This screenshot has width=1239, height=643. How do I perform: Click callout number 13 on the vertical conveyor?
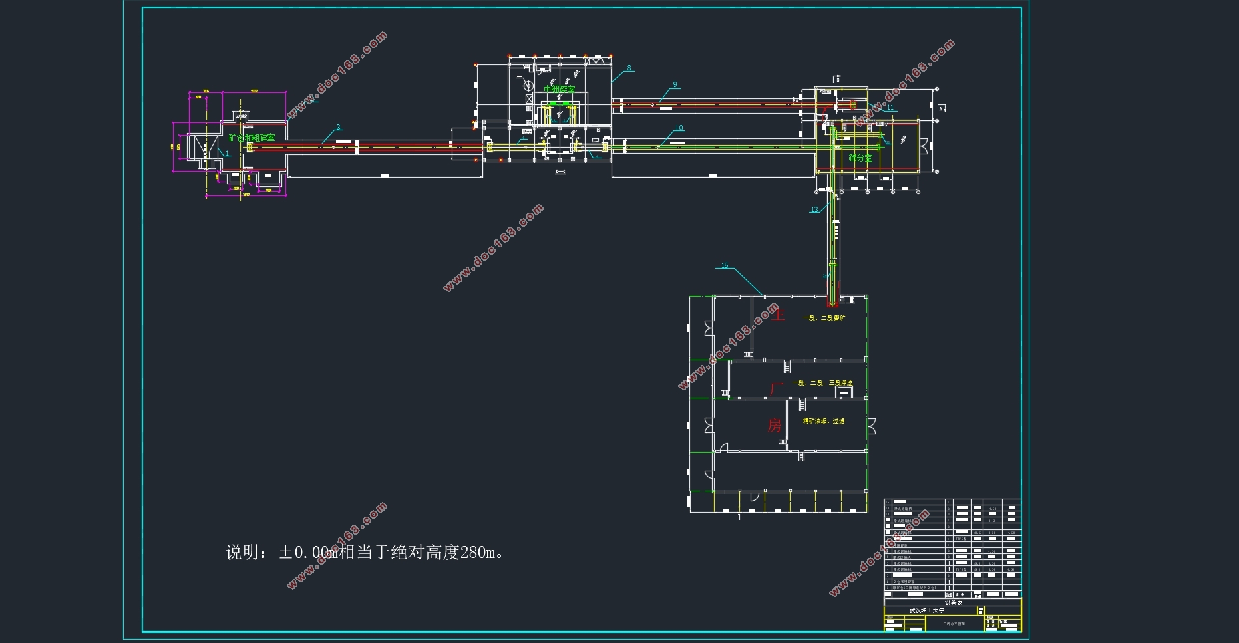(814, 209)
